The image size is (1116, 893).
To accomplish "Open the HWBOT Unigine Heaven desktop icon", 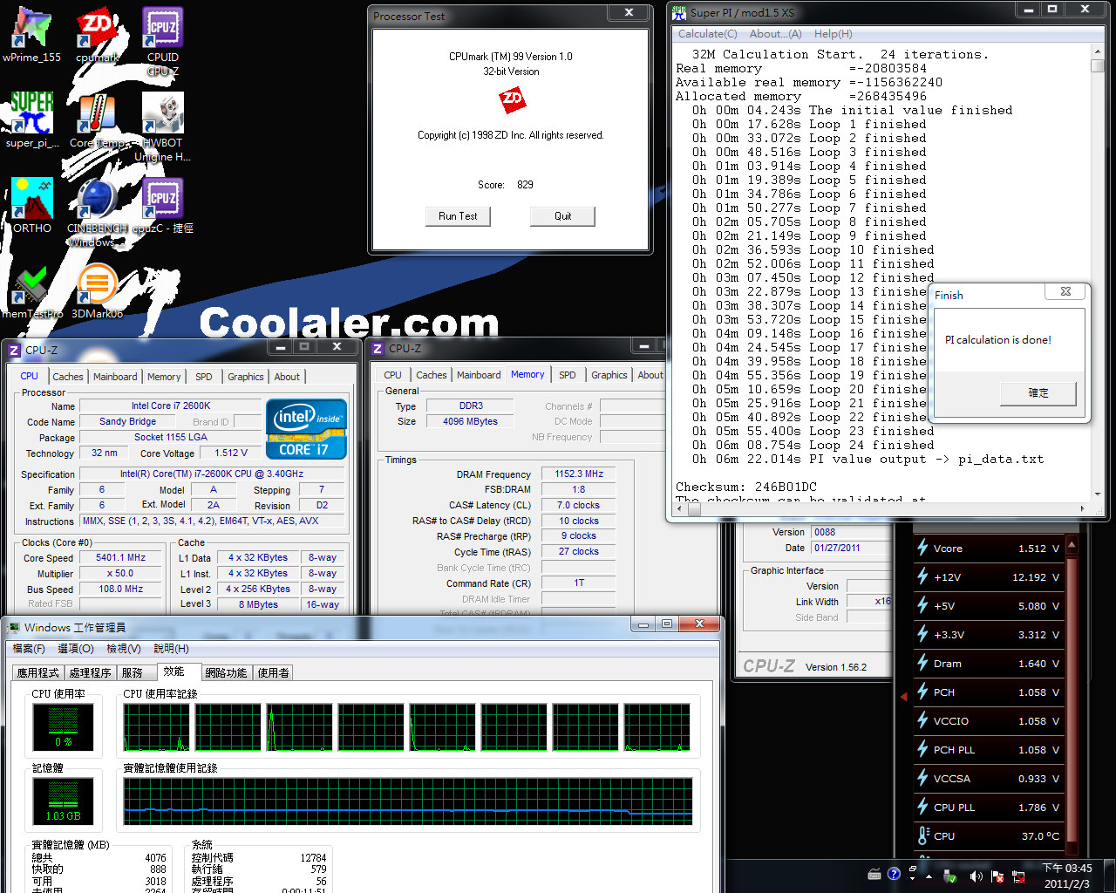I will 162,127.
